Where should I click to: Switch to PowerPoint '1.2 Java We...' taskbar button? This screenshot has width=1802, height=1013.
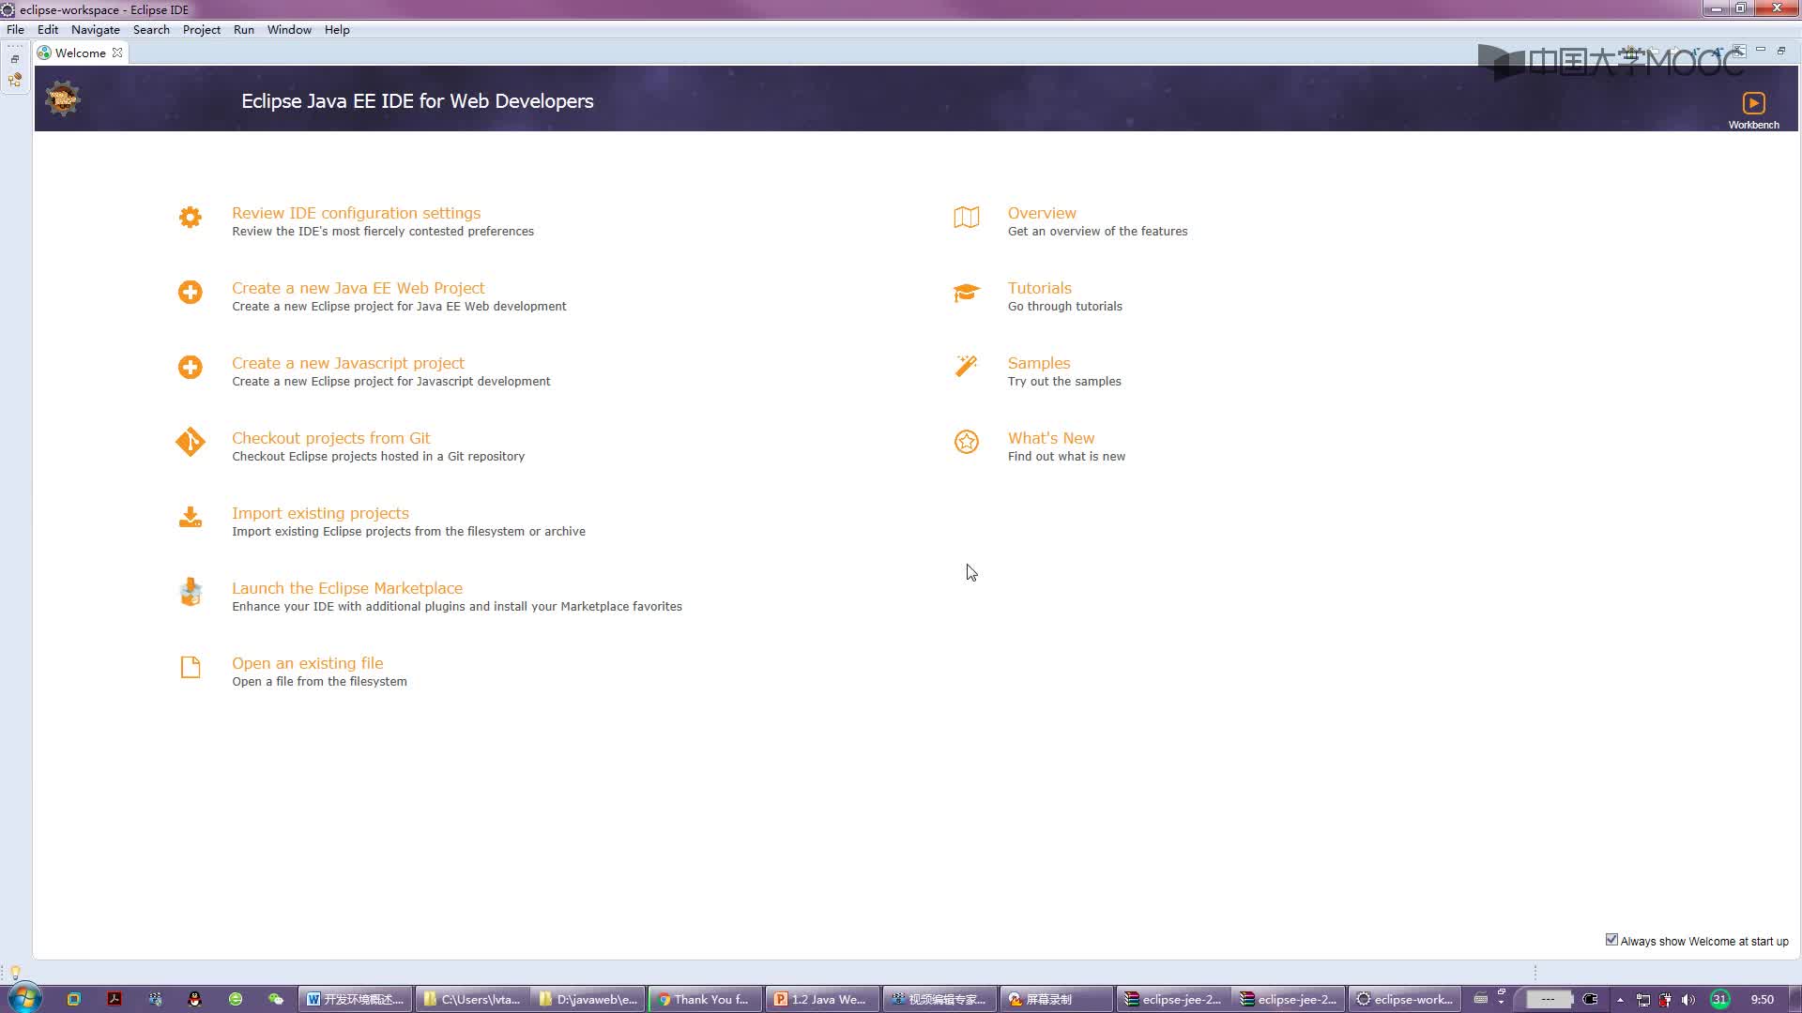pyautogui.click(x=821, y=999)
